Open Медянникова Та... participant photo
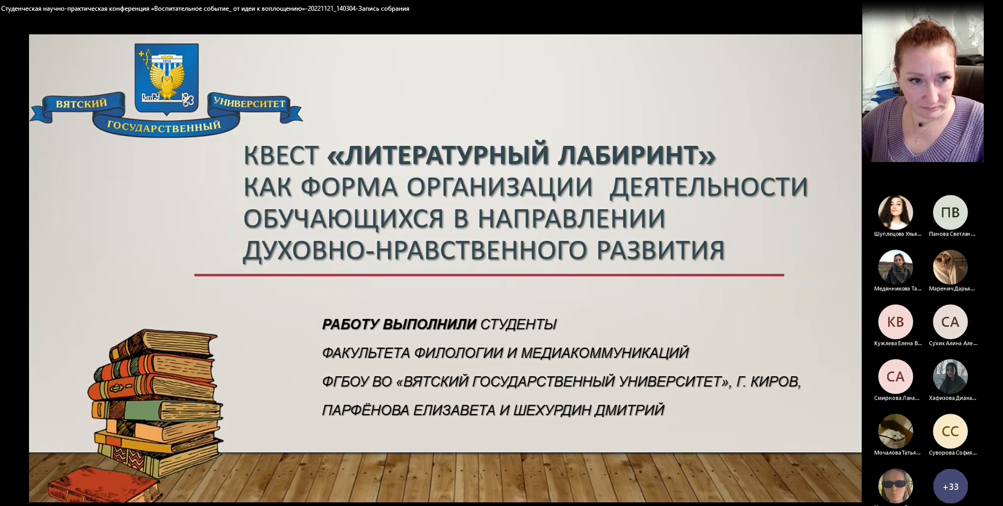This screenshot has height=506, width=1003. (x=896, y=267)
